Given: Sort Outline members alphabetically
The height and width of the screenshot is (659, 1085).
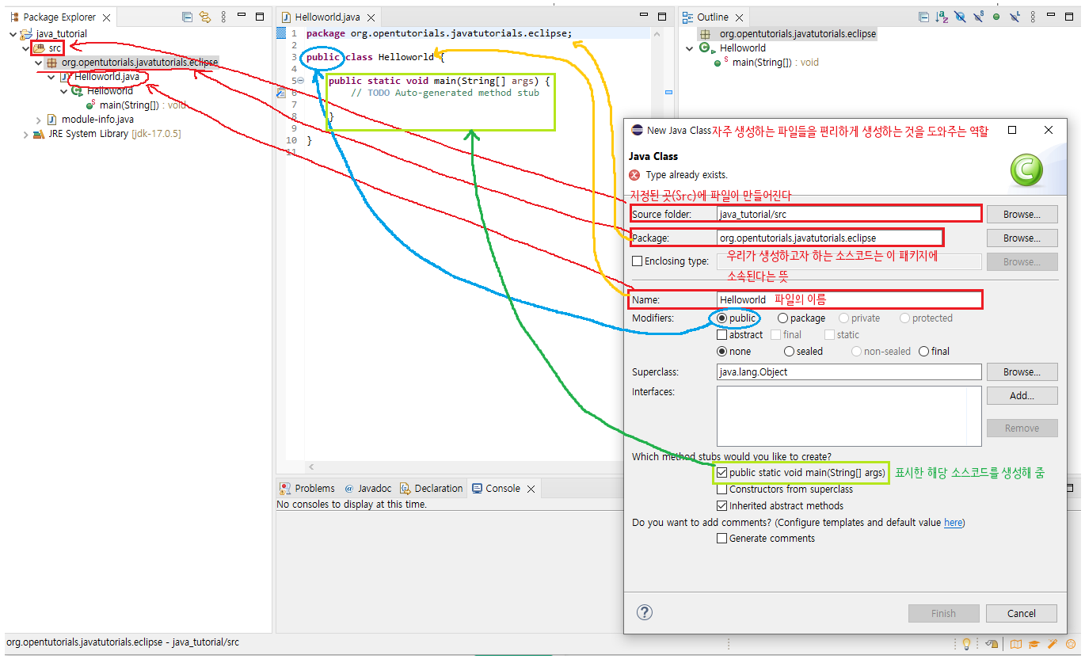Looking at the screenshot, I should click(x=942, y=17).
